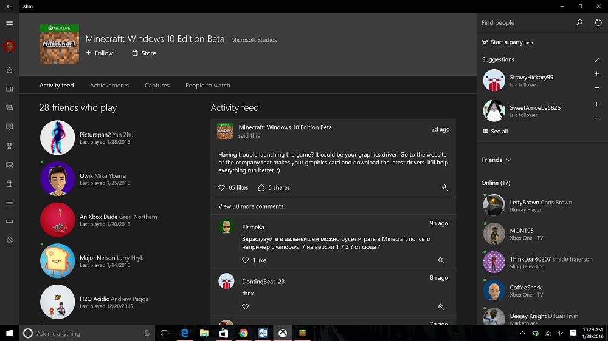Viewport: 608px width, 341px height.
Task: Switch to the Activity feed tab
Action: (57, 85)
